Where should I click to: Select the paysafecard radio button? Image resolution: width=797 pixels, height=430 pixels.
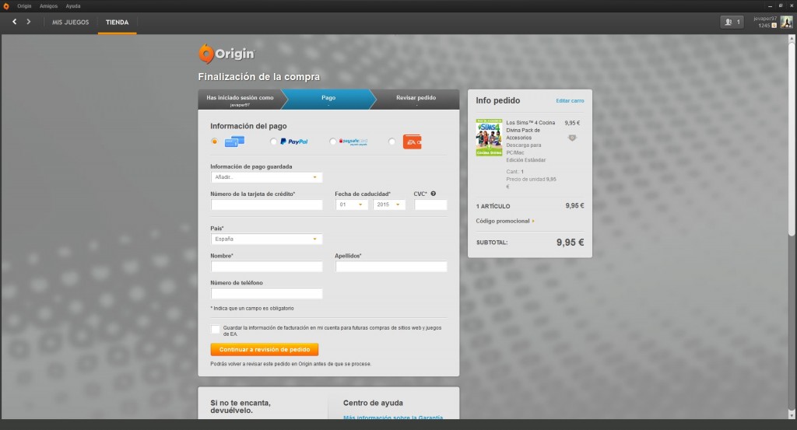(332, 142)
